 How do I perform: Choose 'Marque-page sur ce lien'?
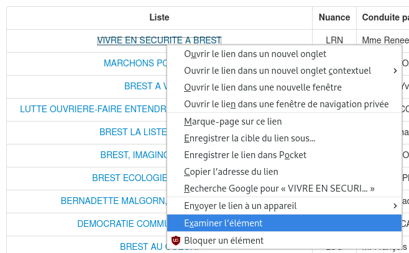pyautogui.click(x=284, y=122)
